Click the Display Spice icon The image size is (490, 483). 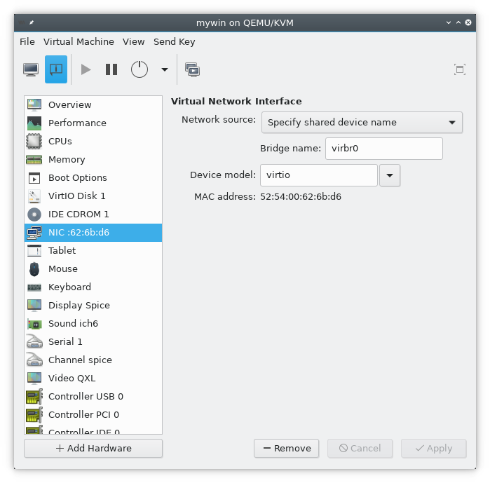coord(34,305)
